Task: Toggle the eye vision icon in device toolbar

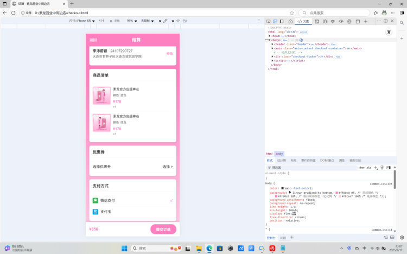Action: pos(179,21)
